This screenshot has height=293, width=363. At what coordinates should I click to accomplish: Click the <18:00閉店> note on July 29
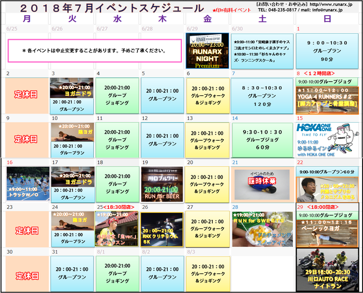(x=323, y=207)
